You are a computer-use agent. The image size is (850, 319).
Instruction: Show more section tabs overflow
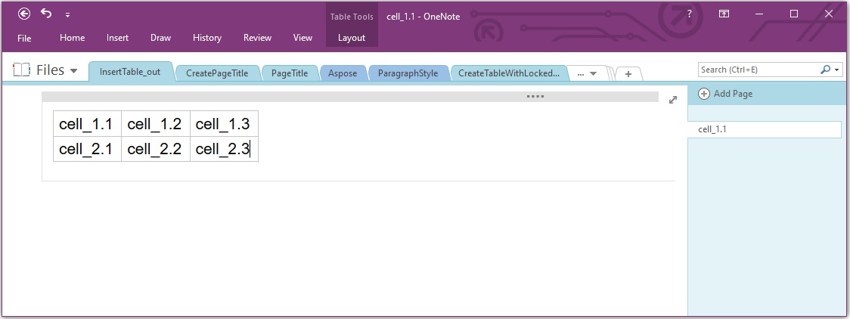pos(587,73)
